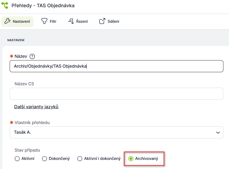Expand the Vlastník přehledu dropdown
Image resolution: width=229 pixels, height=169 pixels.
(116, 132)
